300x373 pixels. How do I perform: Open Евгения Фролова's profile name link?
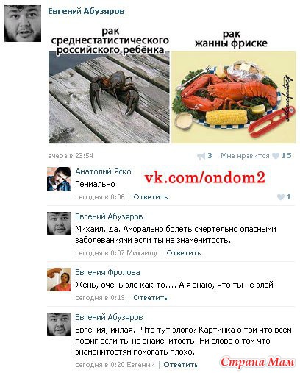pyautogui.click(x=107, y=272)
